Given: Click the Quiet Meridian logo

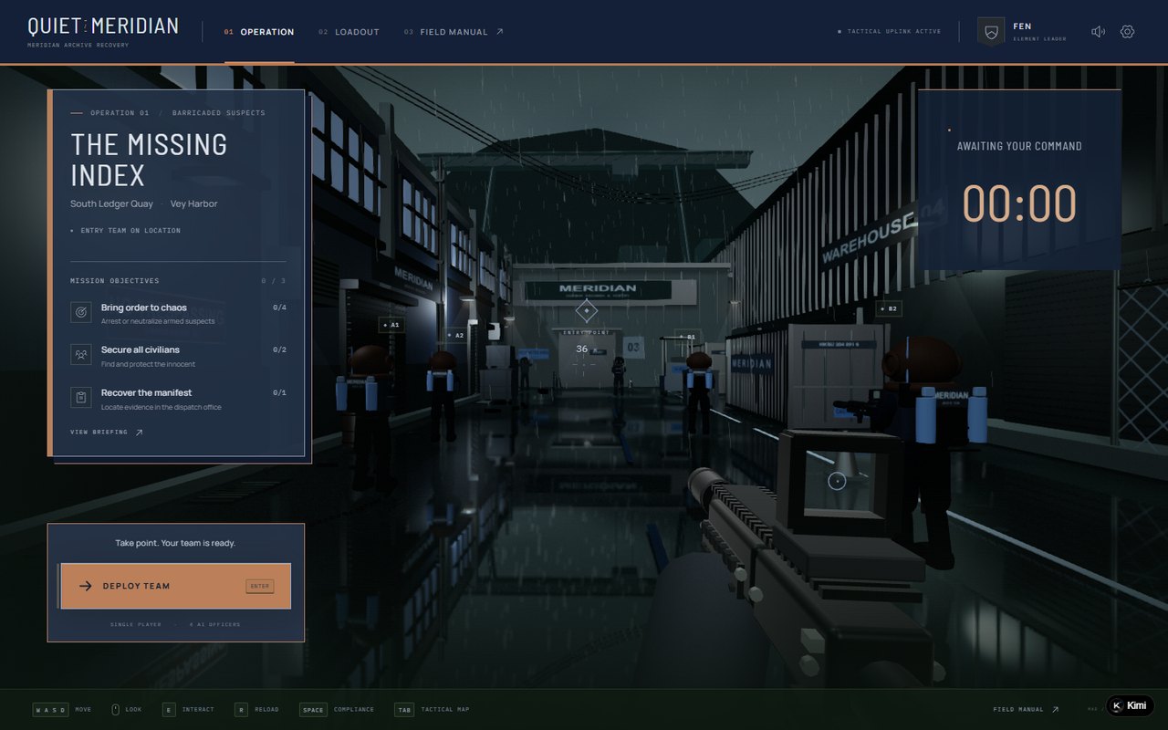Looking at the screenshot, I should [x=103, y=30].
